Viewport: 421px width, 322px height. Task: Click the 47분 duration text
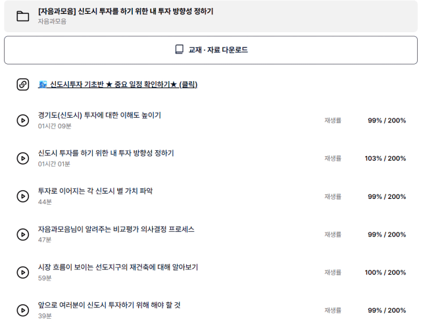45,240
